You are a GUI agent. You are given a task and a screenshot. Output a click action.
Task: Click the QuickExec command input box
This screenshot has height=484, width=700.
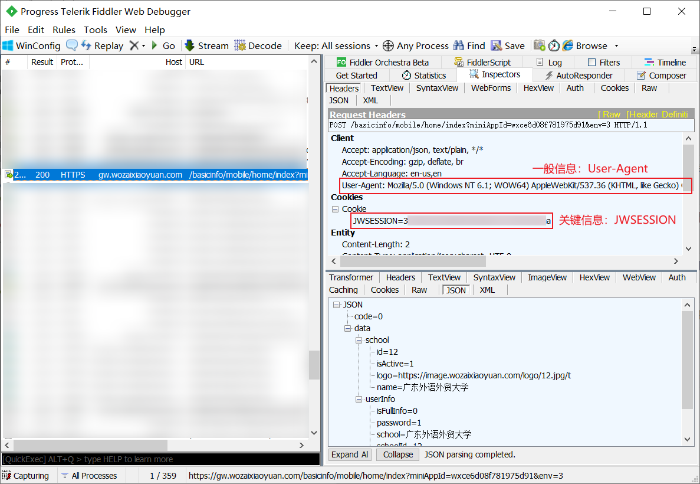pos(159,459)
